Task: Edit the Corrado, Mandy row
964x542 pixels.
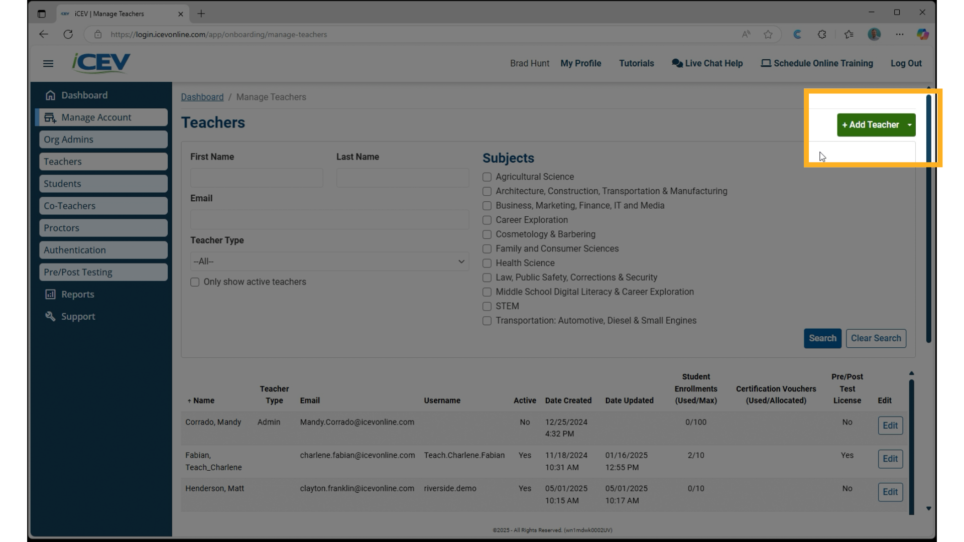Action: pyautogui.click(x=890, y=426)
